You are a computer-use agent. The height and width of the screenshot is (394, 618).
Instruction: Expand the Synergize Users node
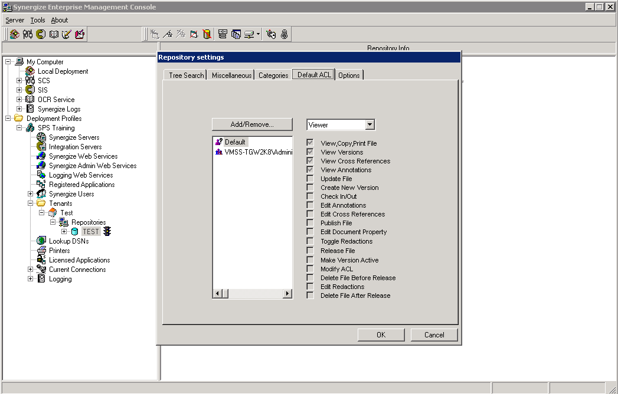(x=30, y=194)
